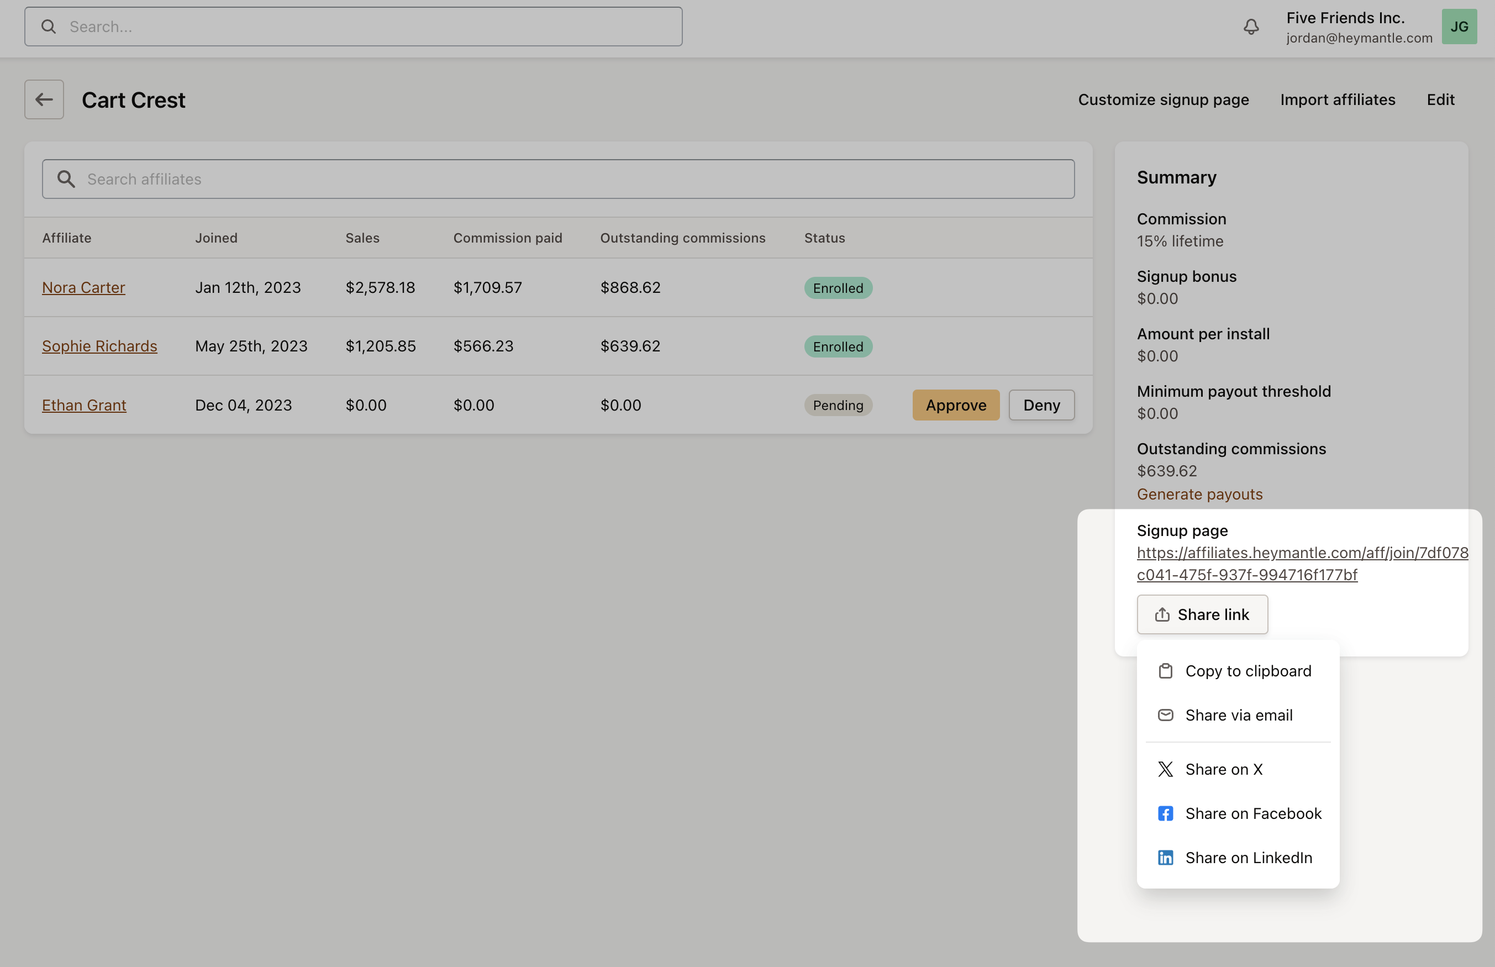The height and width of the screenshot is (967, 1495).
Task: Click the LinkedIn logo icon
Action: point(1166,857)
